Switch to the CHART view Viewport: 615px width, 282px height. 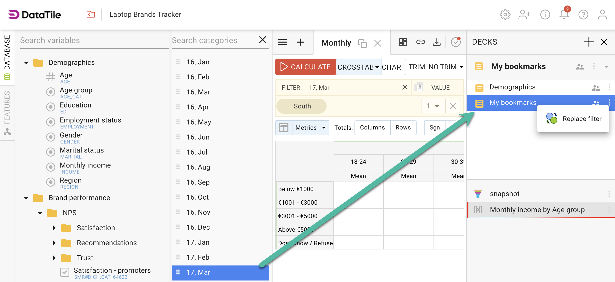pos(393,67)
